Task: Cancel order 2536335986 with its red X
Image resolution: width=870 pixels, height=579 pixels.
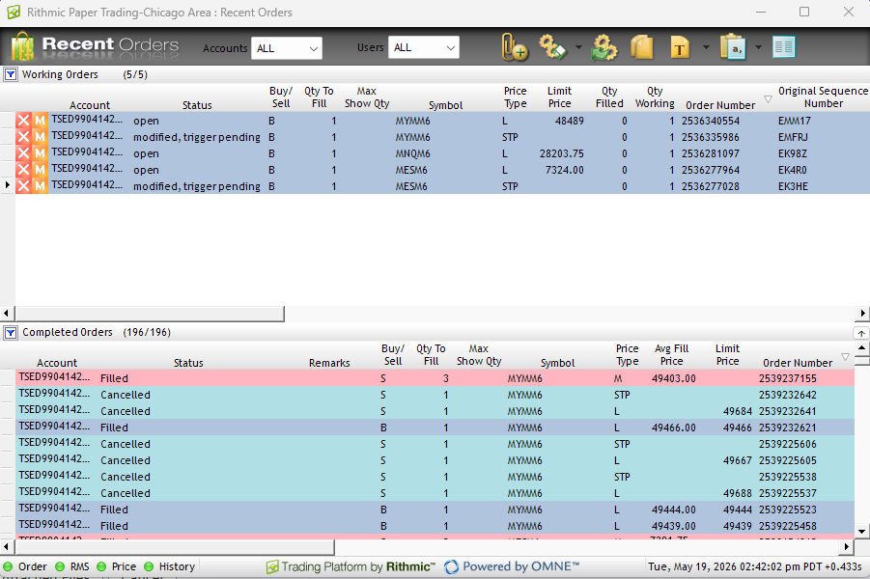Action: tap(23, 137)
